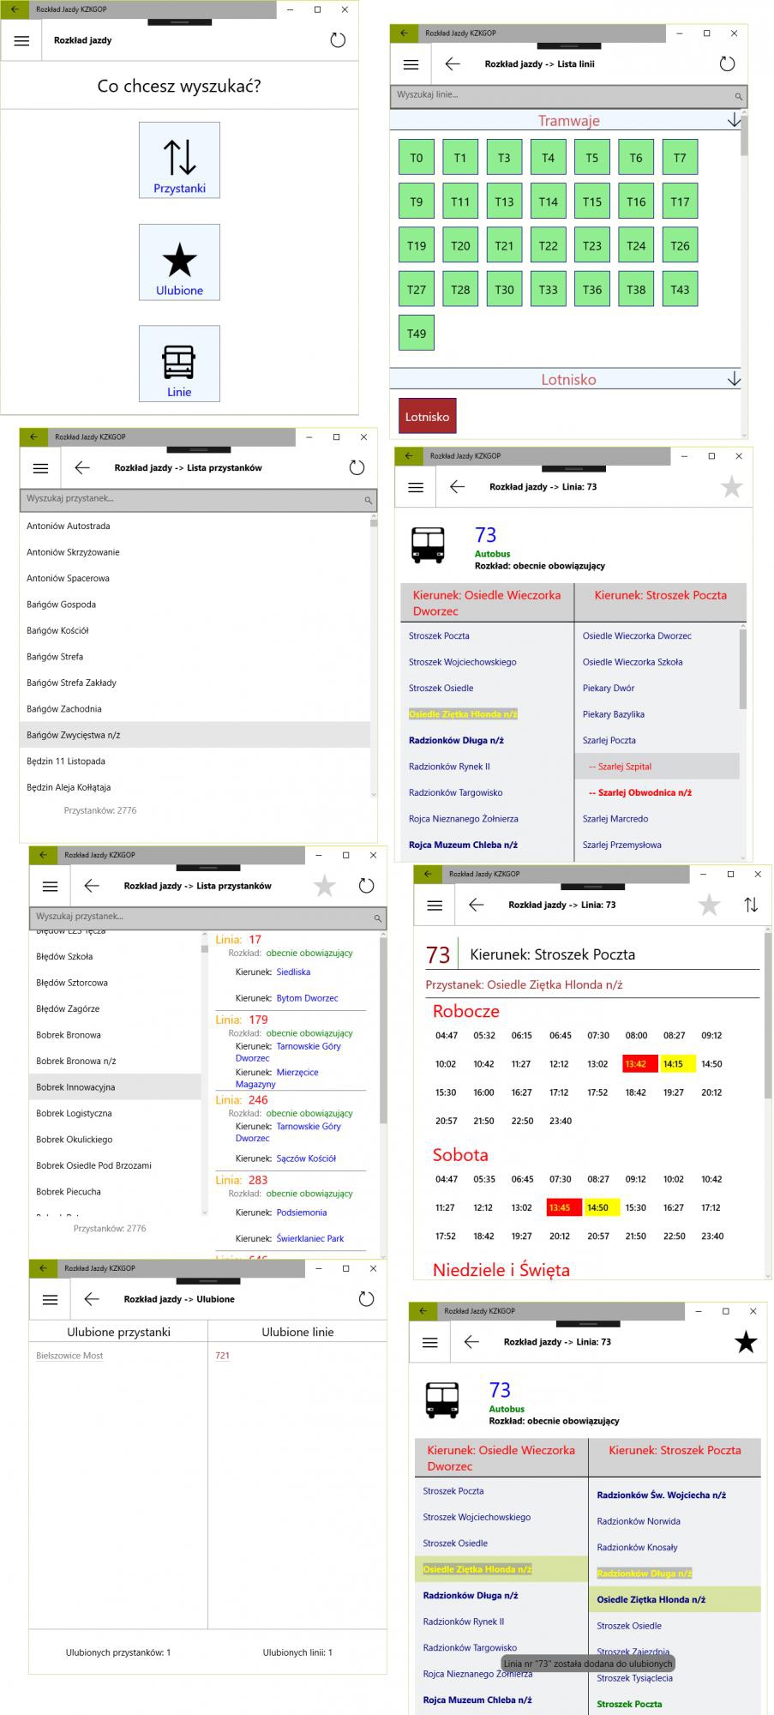Collapse the Tramwaje section arrow
The height and width of the screenshot is (1715, 774).
click(734, 121)
